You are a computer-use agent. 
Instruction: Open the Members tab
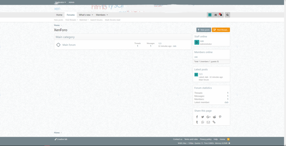point(101,15)
